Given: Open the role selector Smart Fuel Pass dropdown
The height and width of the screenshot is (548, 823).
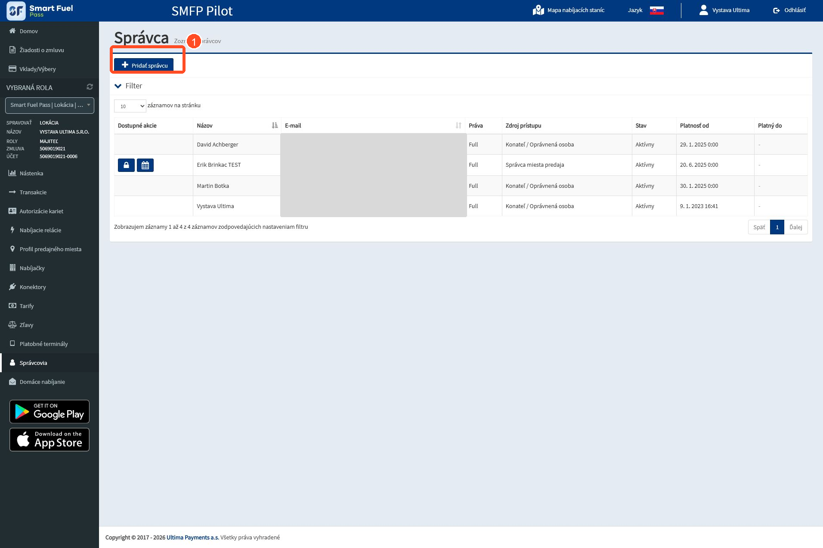Looking at the screenshot, I should coord(50,105).
